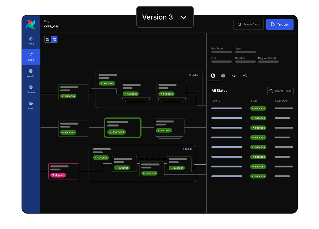
Task: Click the pink skipped status badge
Action: point(58,175)
